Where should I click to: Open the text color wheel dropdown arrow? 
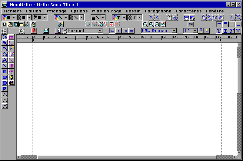pyautogui.click(x=124, y=18)
